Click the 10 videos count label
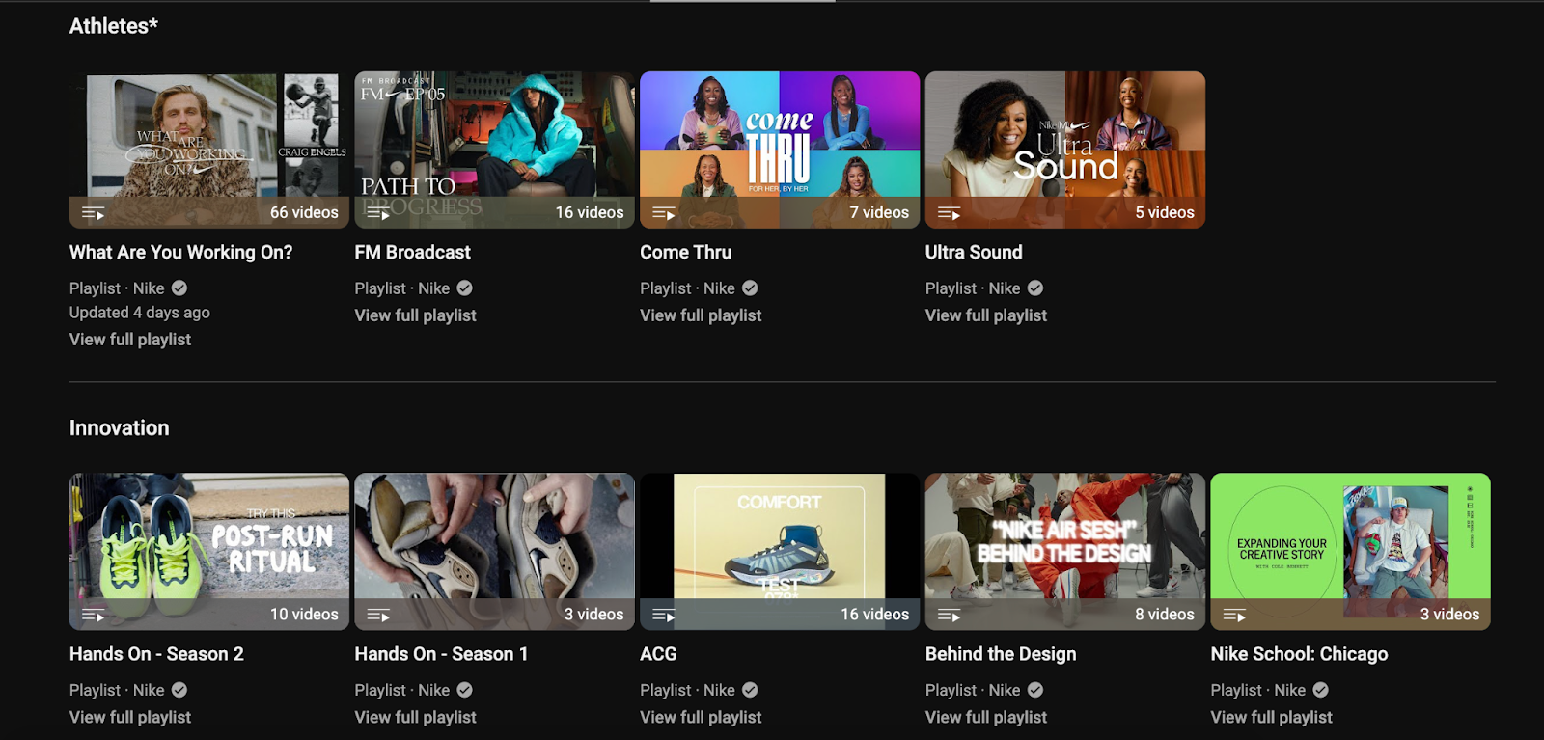1544x740 pixels. click(x=304, y=614)
